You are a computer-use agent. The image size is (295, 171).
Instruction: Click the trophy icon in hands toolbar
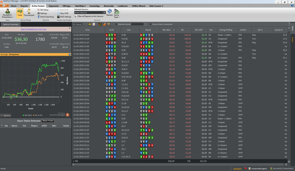[109, 24]
